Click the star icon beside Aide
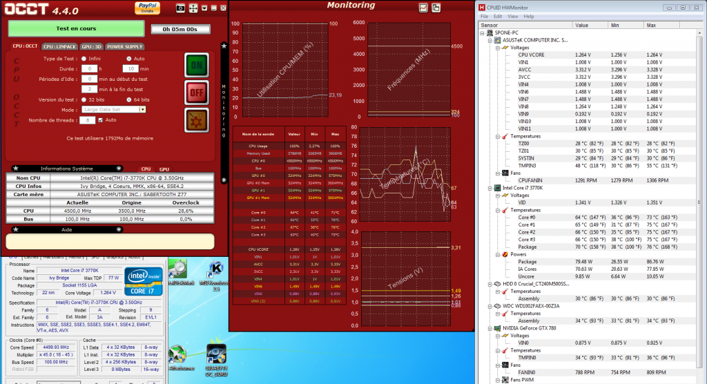 pos(16,229)
